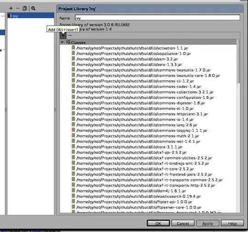Click the remove minus button above Classes tree

click(x=70, y=35)
